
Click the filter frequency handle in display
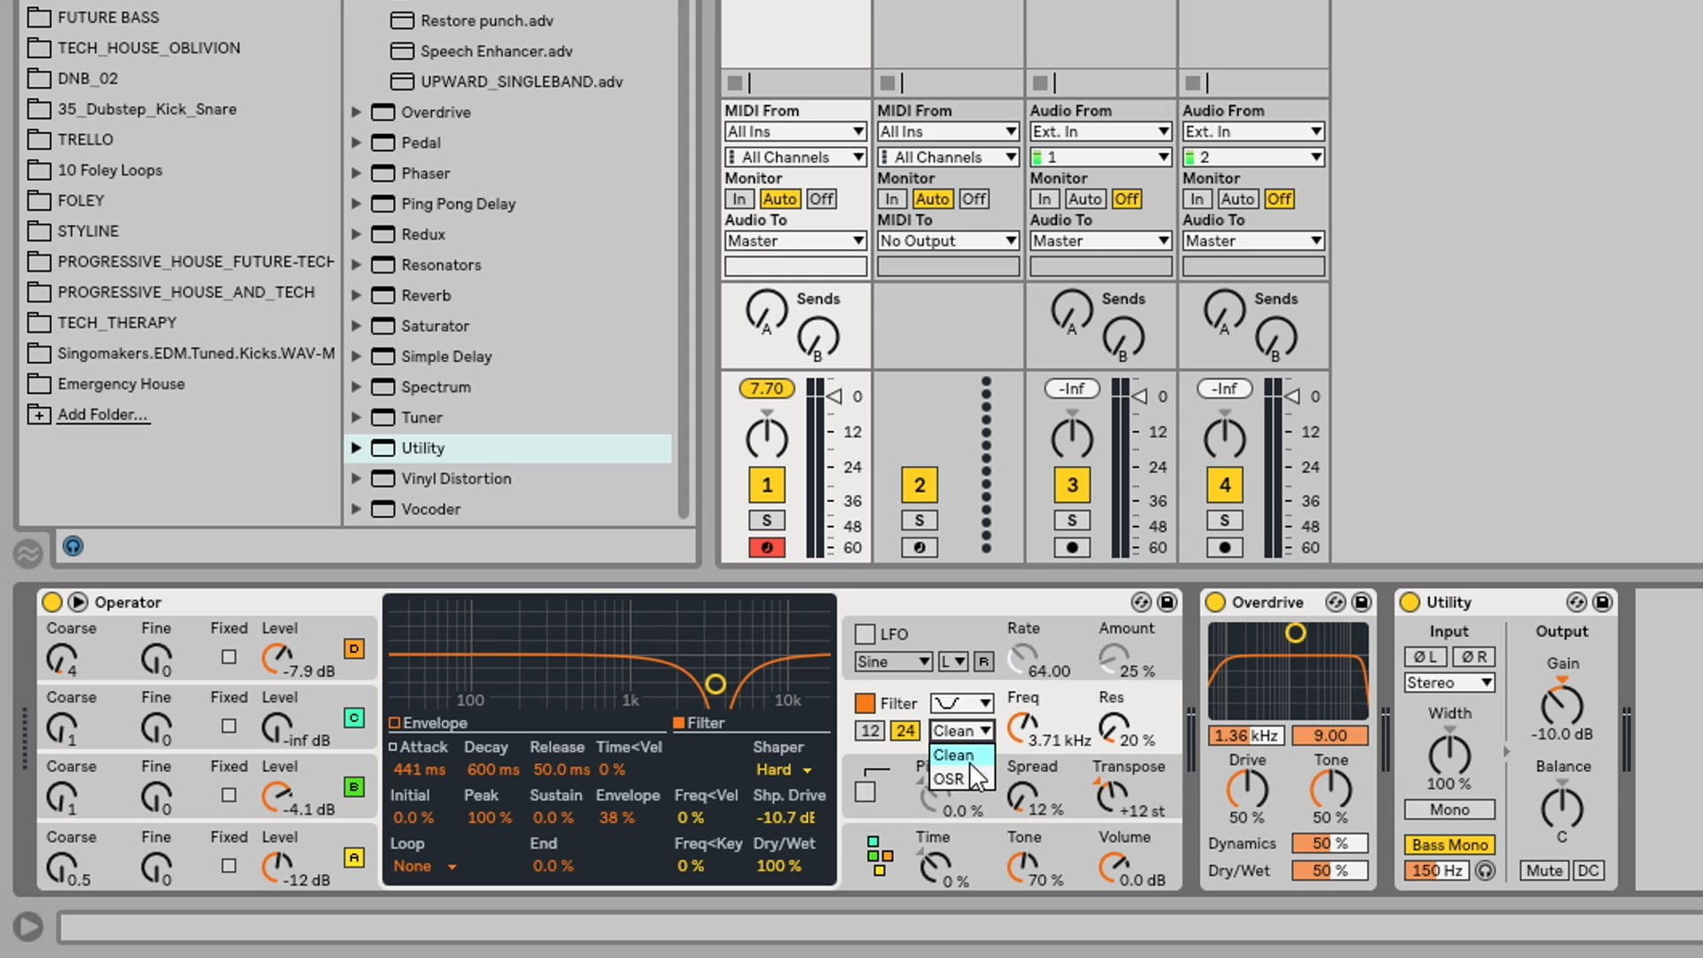coord(715,684)
